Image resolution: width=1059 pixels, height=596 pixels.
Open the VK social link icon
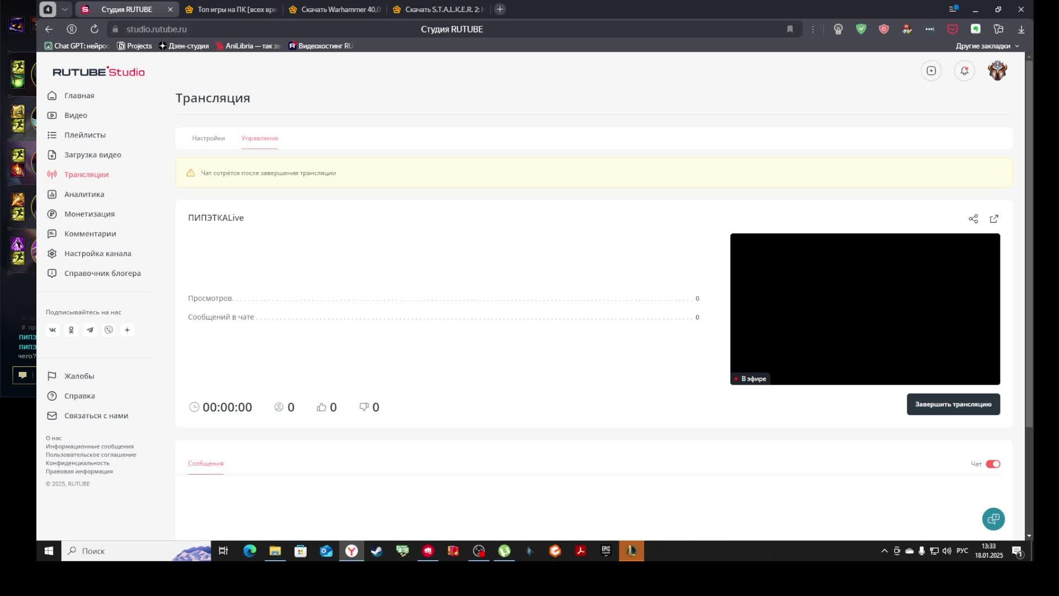53,330
